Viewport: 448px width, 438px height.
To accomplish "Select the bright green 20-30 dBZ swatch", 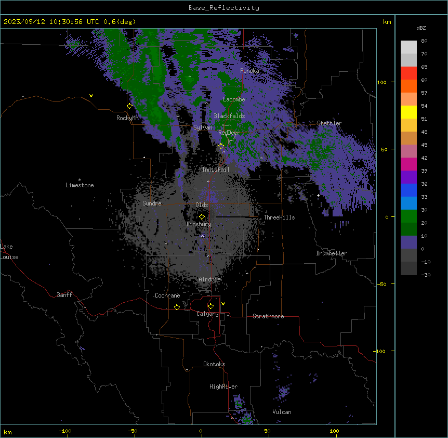I will [x=409, y=216].
